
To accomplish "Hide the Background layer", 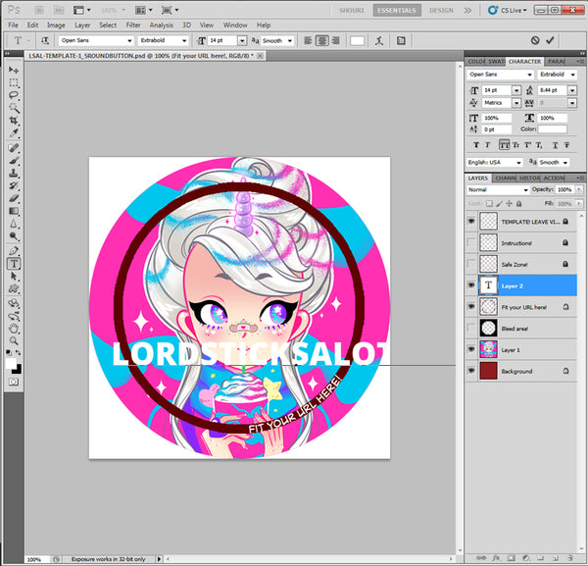I will tap(472, 372).
